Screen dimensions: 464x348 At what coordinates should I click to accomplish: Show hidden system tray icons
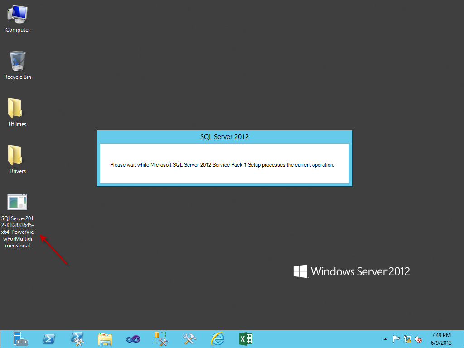[x=385, y=339]
